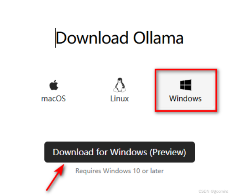Image resolution: width=230 pixels, height=196 pixels.
Task: Click the Tux penguin icon
Action: [x=120, y=85]
